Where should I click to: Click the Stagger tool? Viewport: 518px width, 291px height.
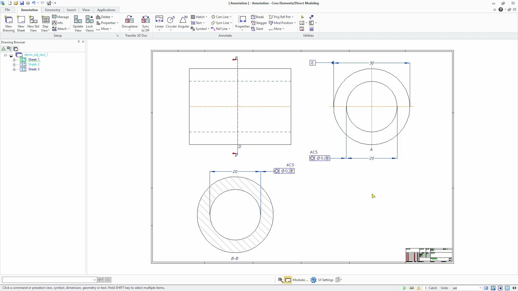pyautogui.click(x=259, y=23)
